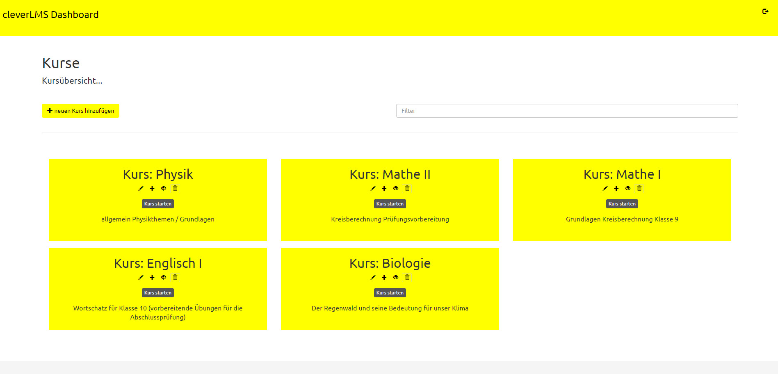Toggle visibility eye of Biologie course
Screen dimensions: 778x374
pos(396,278)
